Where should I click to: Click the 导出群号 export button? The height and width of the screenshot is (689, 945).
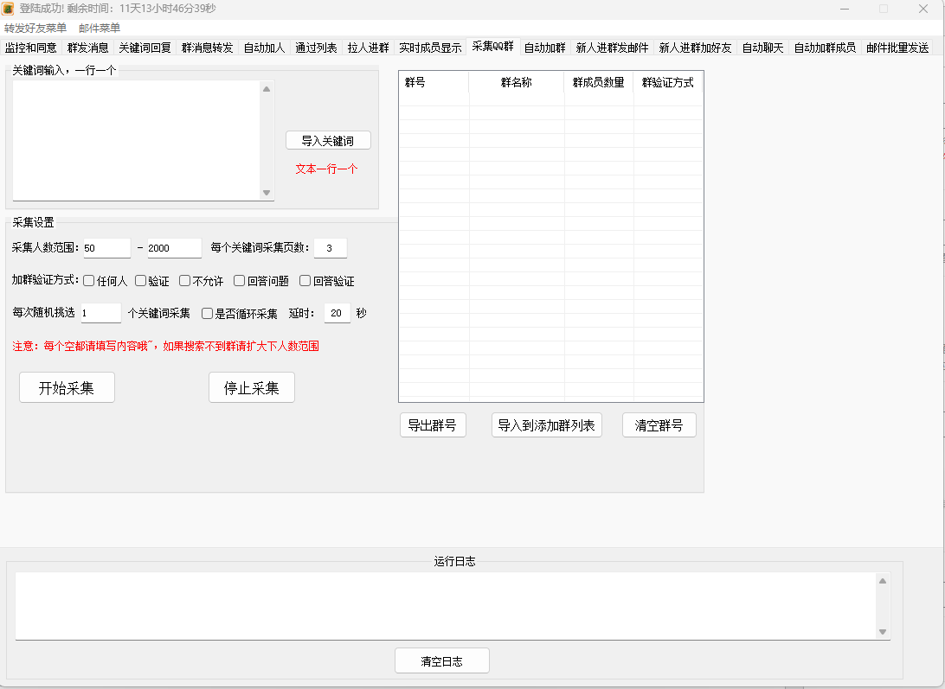pyautogui.click(x=433, y=424)
